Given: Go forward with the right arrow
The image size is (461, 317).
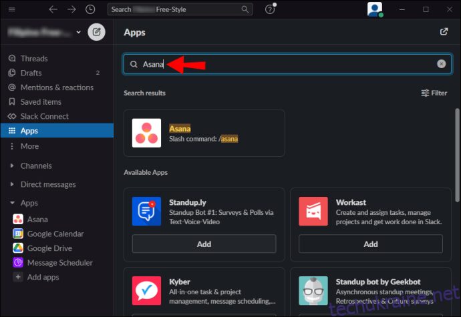Looking at the screenshot, I should 71,9.
